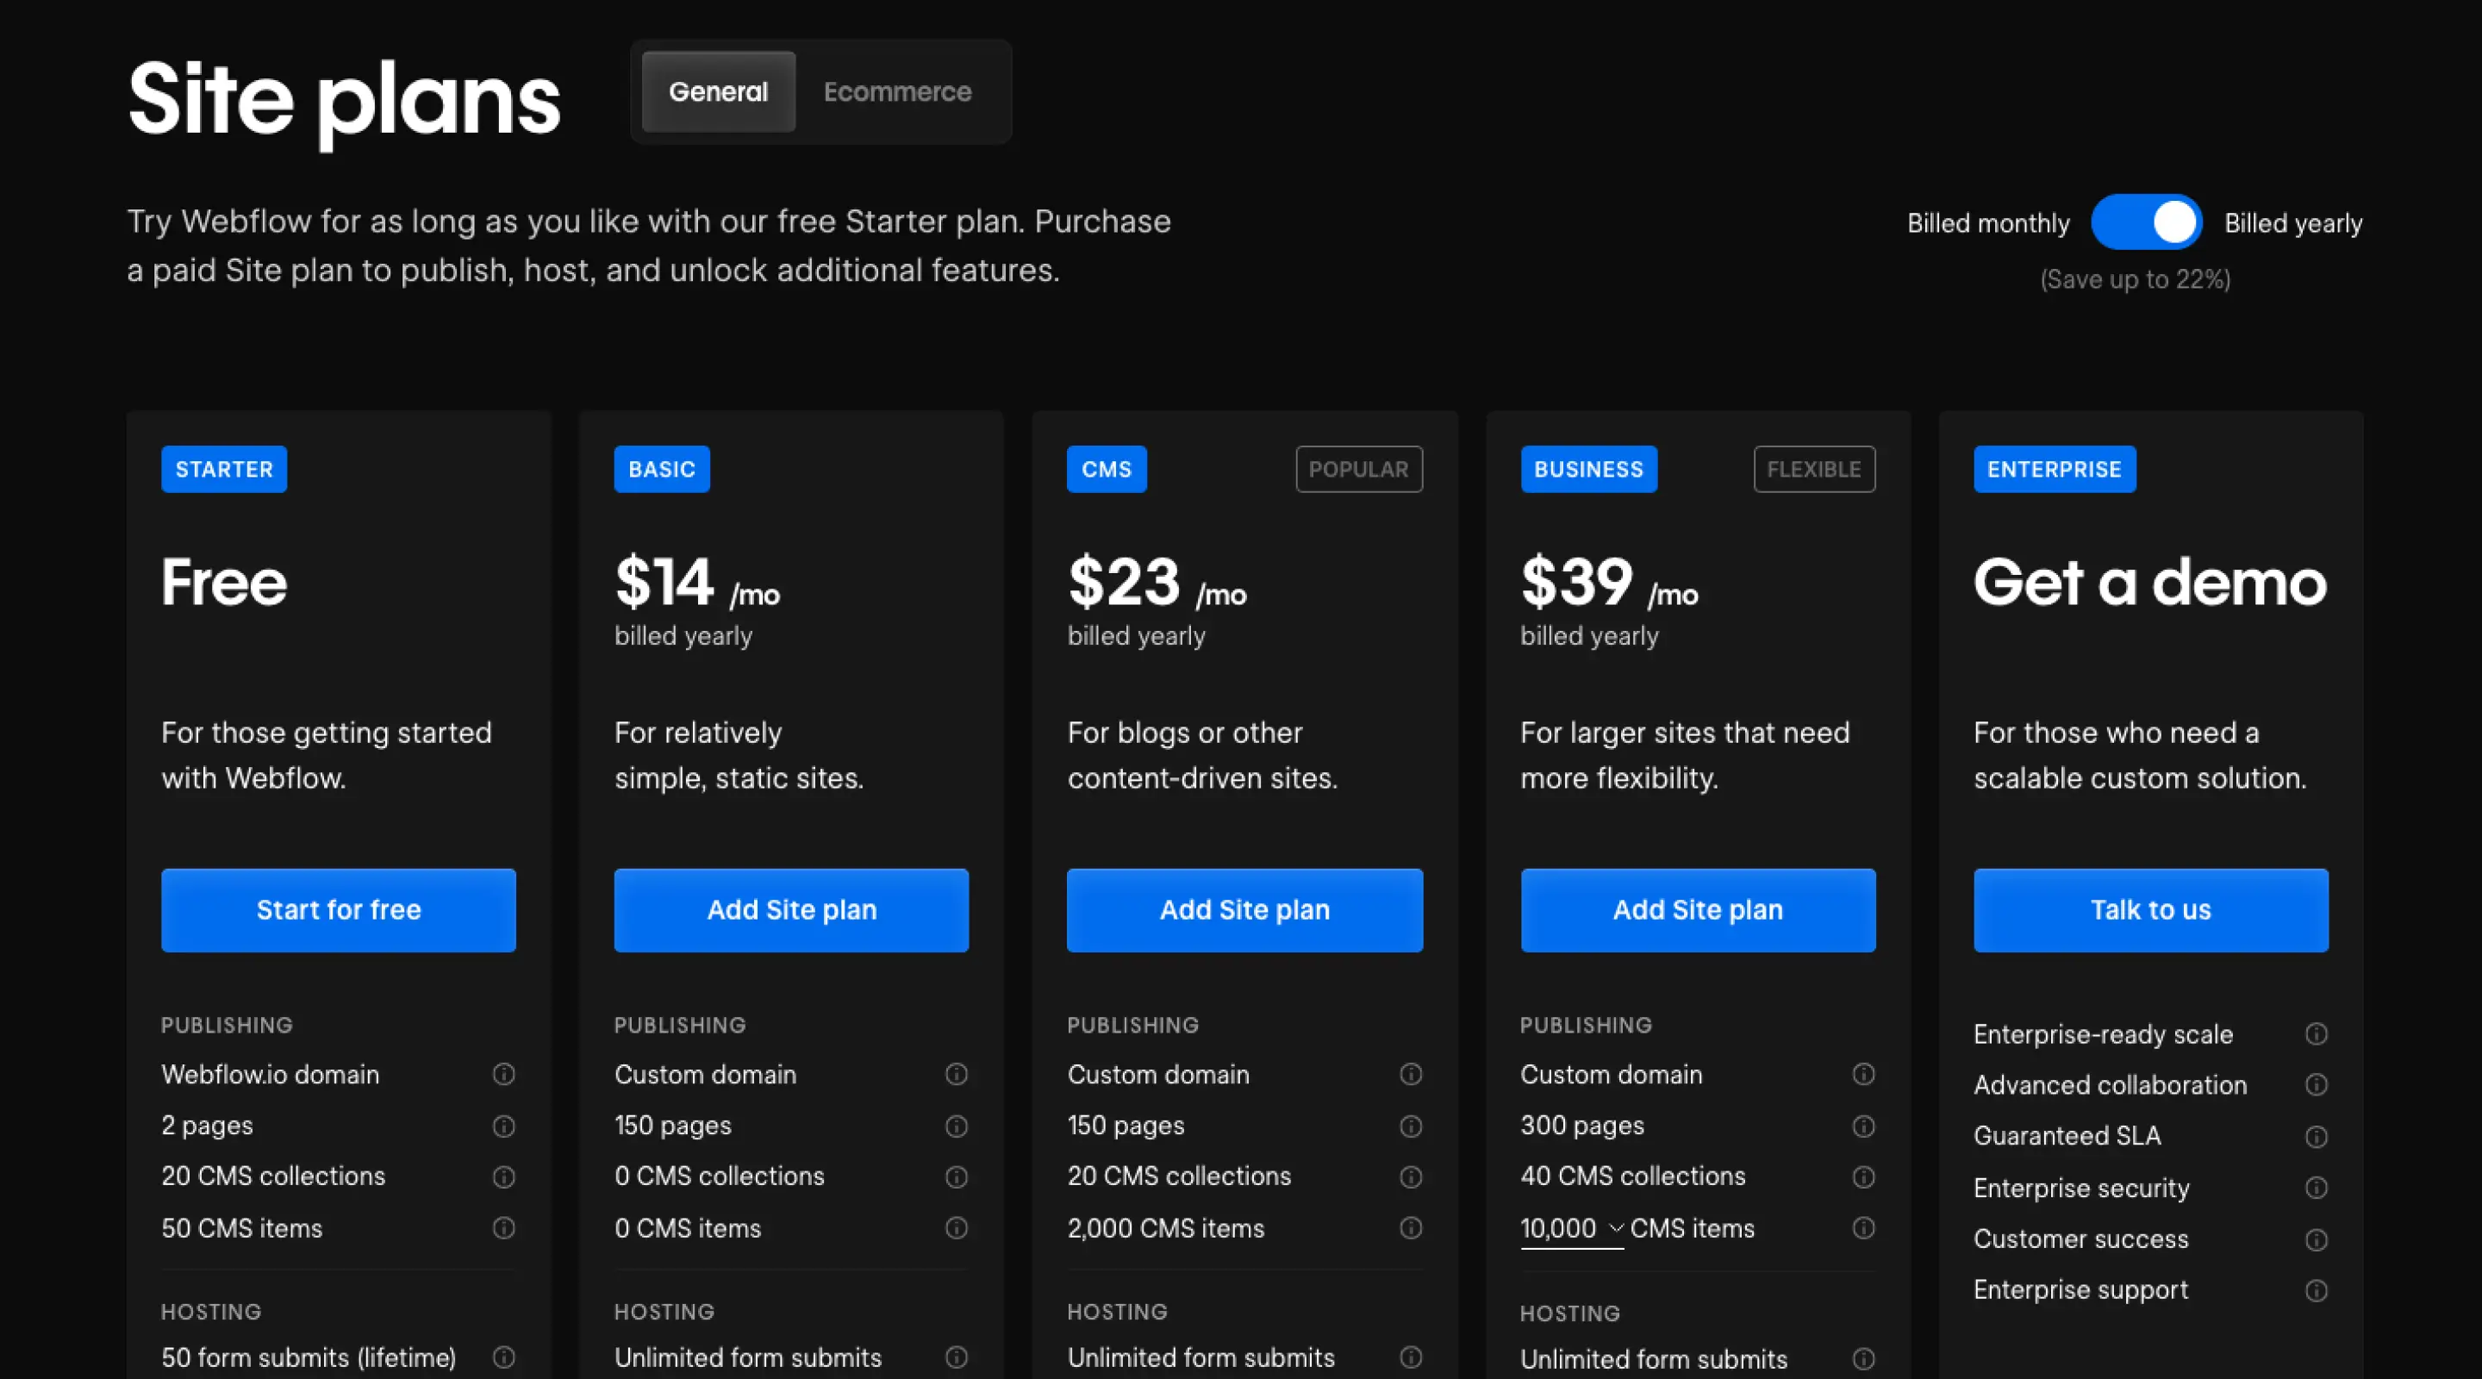Info icon beside Guaranteed SLA
Image resolution: width=2482 pixels, height=1379 pixels.
(x=2317, y=1136)
